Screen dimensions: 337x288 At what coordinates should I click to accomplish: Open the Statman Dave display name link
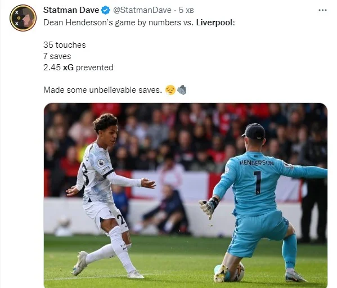click(x=71, y=10)
